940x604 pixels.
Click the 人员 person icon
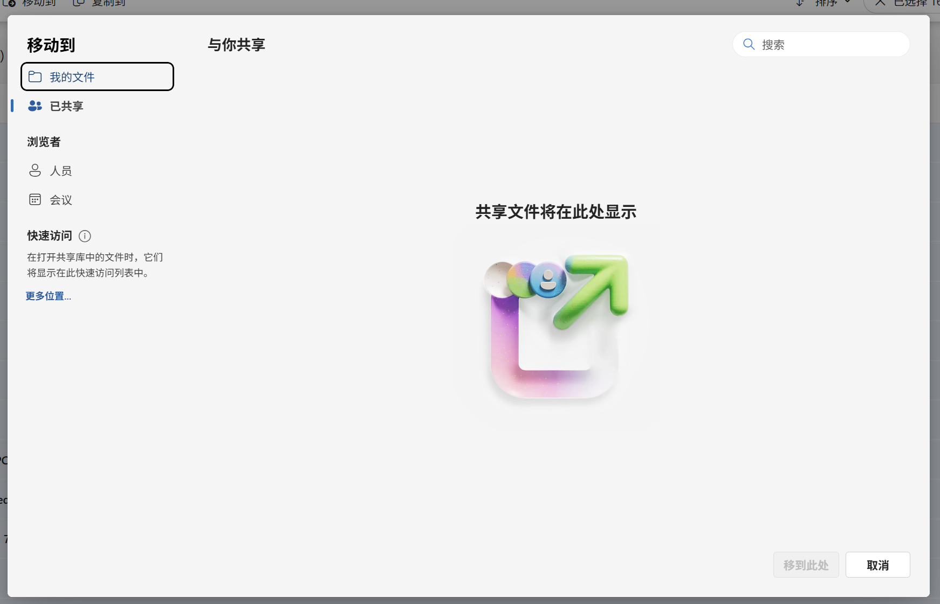pos(35,170)
